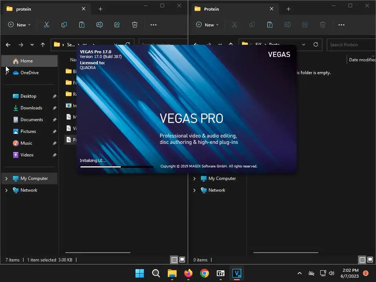The height and width of the screenshot is (282, 376).
Task: Open volume control in system tray
Action: pyautogui.click(x=332, y=273)
